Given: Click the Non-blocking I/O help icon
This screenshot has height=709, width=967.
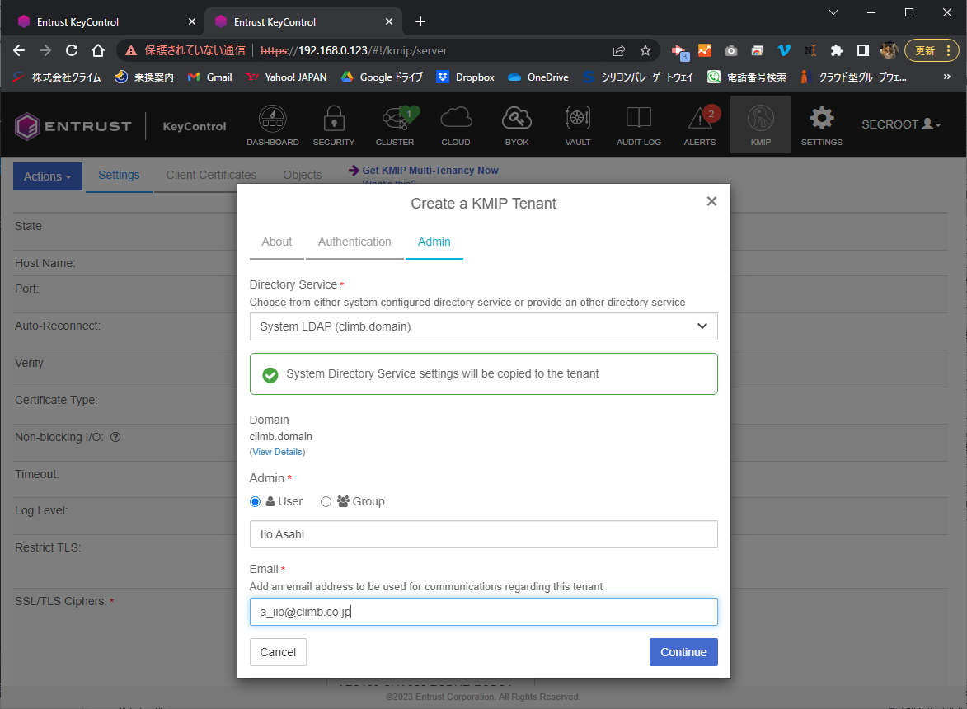Looking at the screenshot, I should [x=115, y=437].
